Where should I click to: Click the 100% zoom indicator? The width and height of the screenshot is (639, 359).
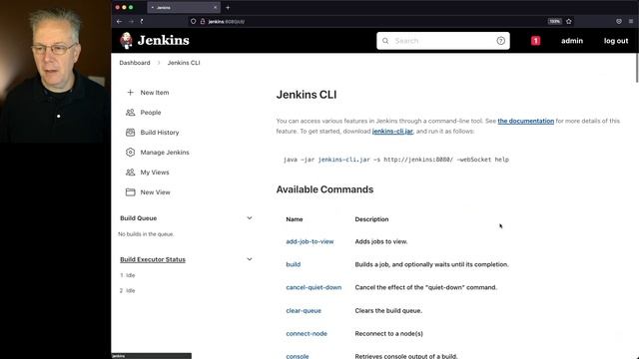(555, 21)
